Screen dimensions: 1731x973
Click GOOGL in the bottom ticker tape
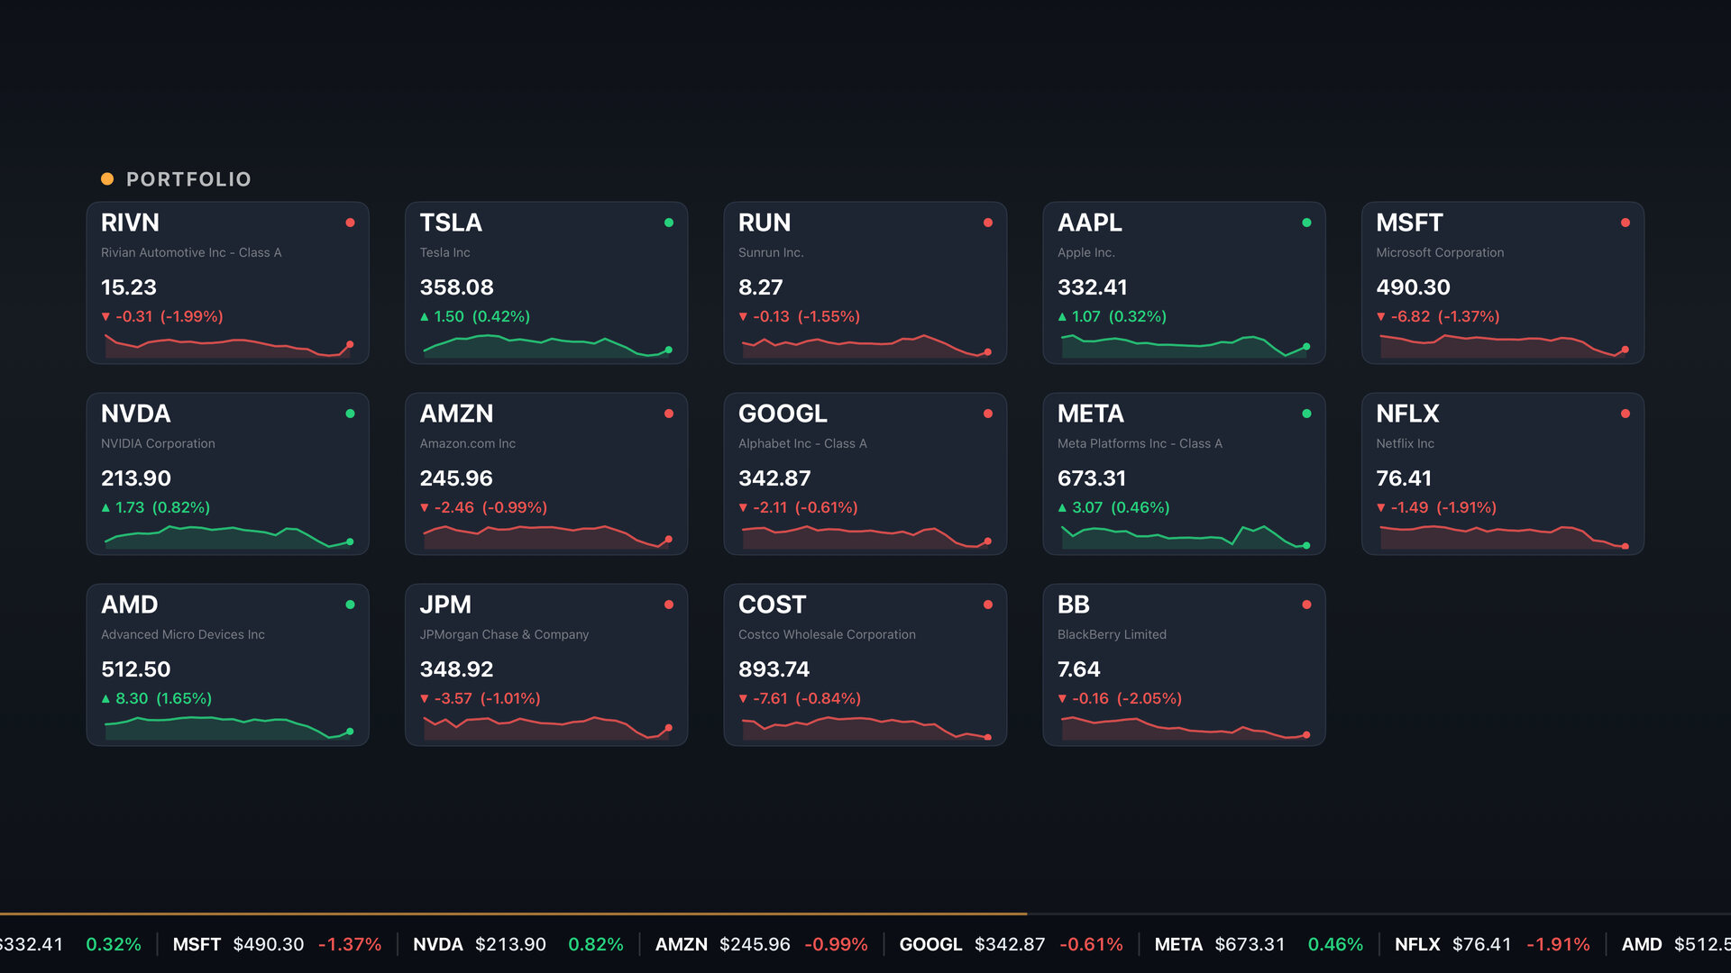pyautogui.click(x=930, y=944)
